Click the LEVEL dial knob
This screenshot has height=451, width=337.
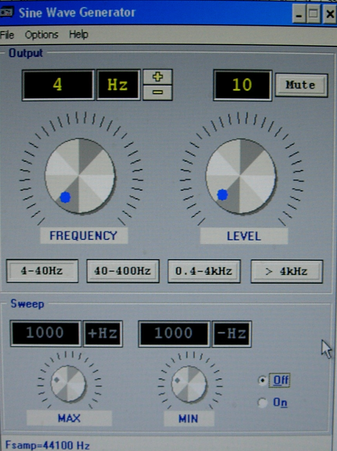(241, 176)
